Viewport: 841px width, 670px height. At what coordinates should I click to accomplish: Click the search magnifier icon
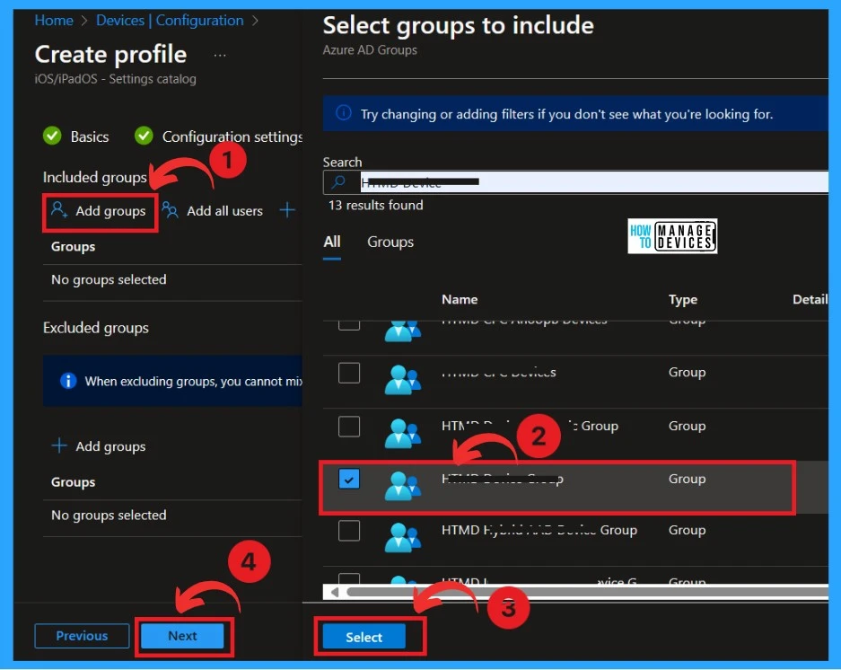click(338, 182)
